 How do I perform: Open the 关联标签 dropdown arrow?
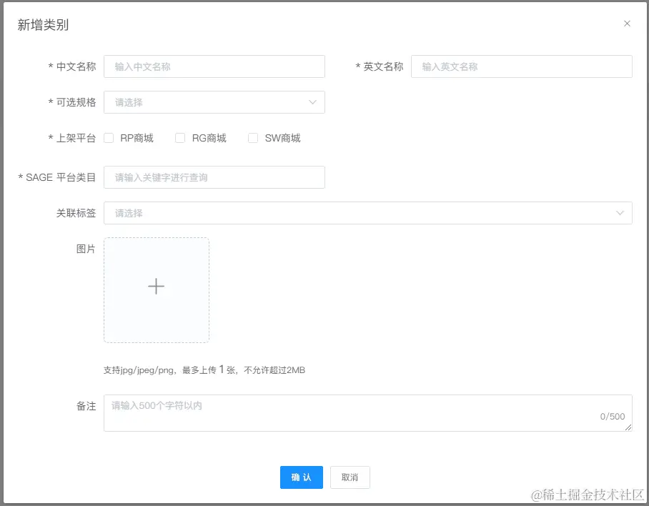tap(621, 212)
